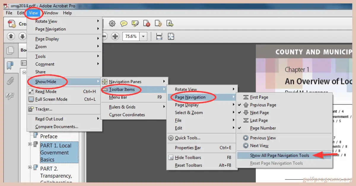Open the Window menu
356x186 pixels.
click(x=50, y=13)
